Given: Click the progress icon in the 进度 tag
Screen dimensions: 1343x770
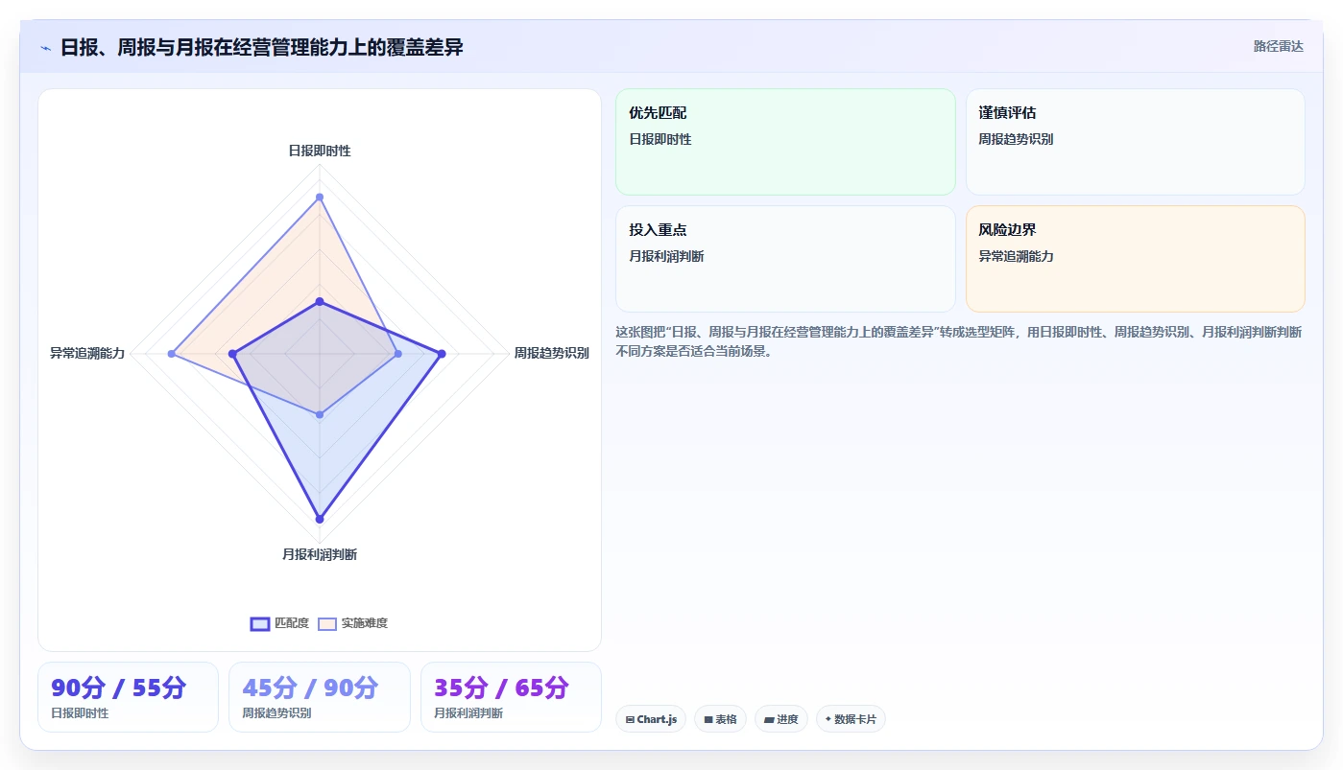Looking at the screenshot, I should (x=769, y=719).
